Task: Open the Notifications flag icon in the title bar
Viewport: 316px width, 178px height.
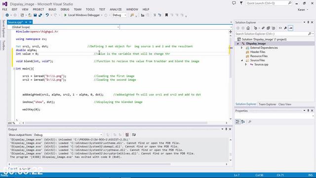Action: tap(241, 3)
